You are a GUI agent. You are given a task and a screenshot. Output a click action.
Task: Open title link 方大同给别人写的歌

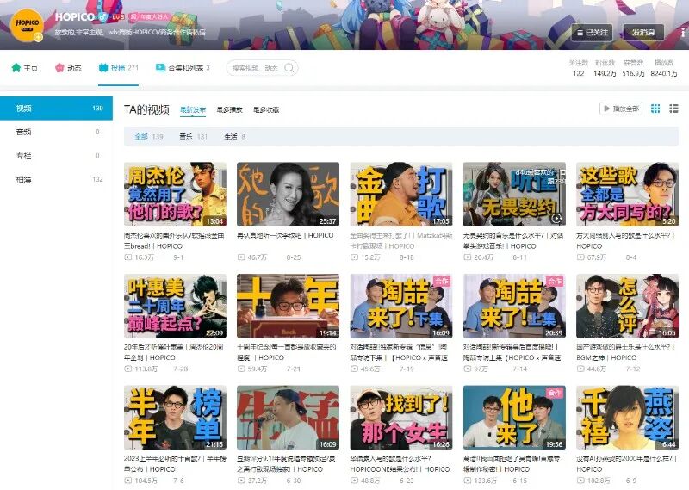pyautogui.click(x=626, y=241)
